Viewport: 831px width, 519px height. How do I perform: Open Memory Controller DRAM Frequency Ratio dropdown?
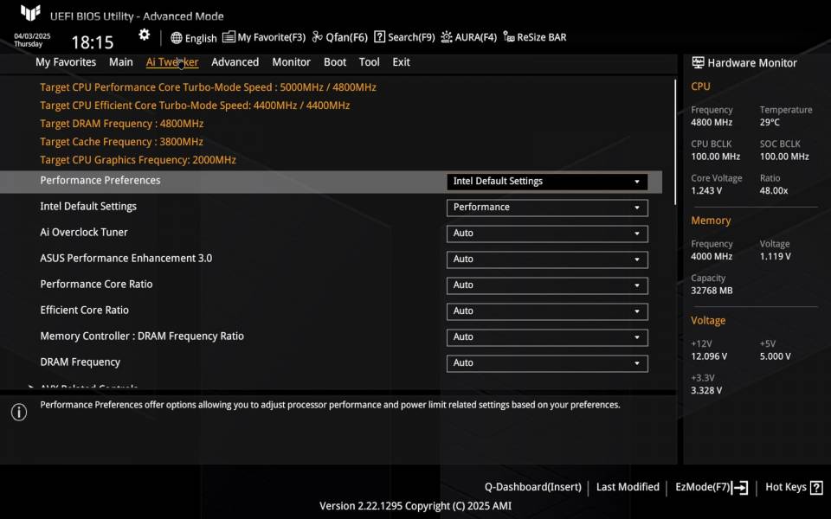click(x=547, y=336)
